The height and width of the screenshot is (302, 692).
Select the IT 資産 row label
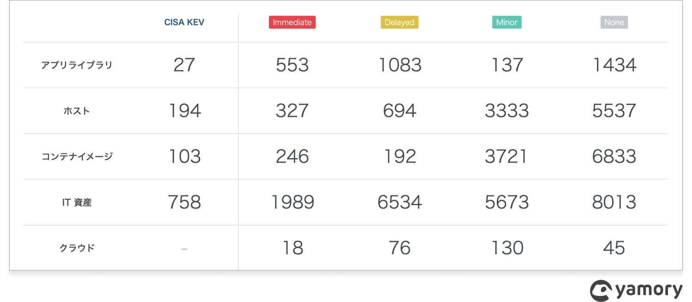click(77, 202)
